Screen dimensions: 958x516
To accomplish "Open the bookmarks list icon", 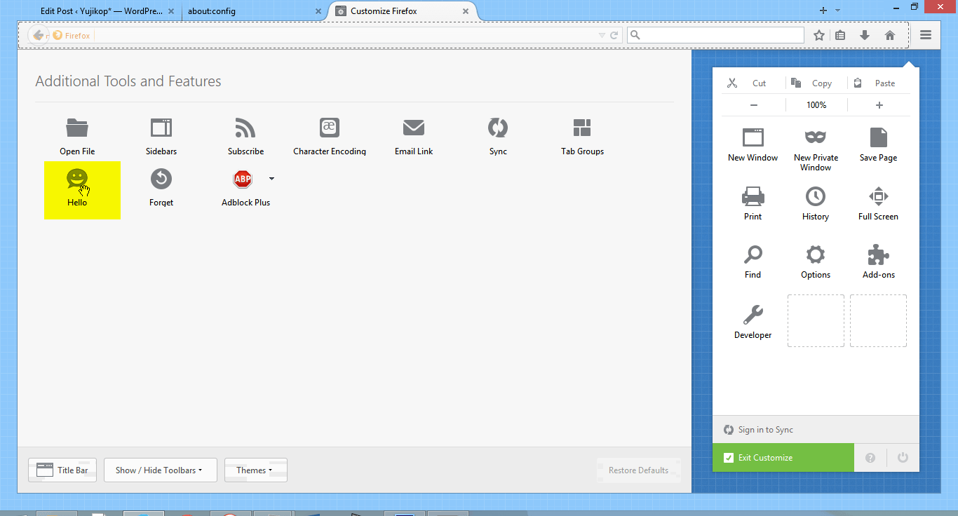I will pos(840,35).
